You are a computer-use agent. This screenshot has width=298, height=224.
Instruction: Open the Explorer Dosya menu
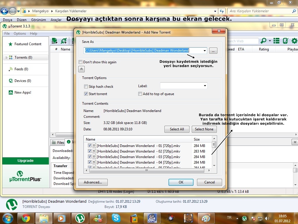tap(7, 20)
